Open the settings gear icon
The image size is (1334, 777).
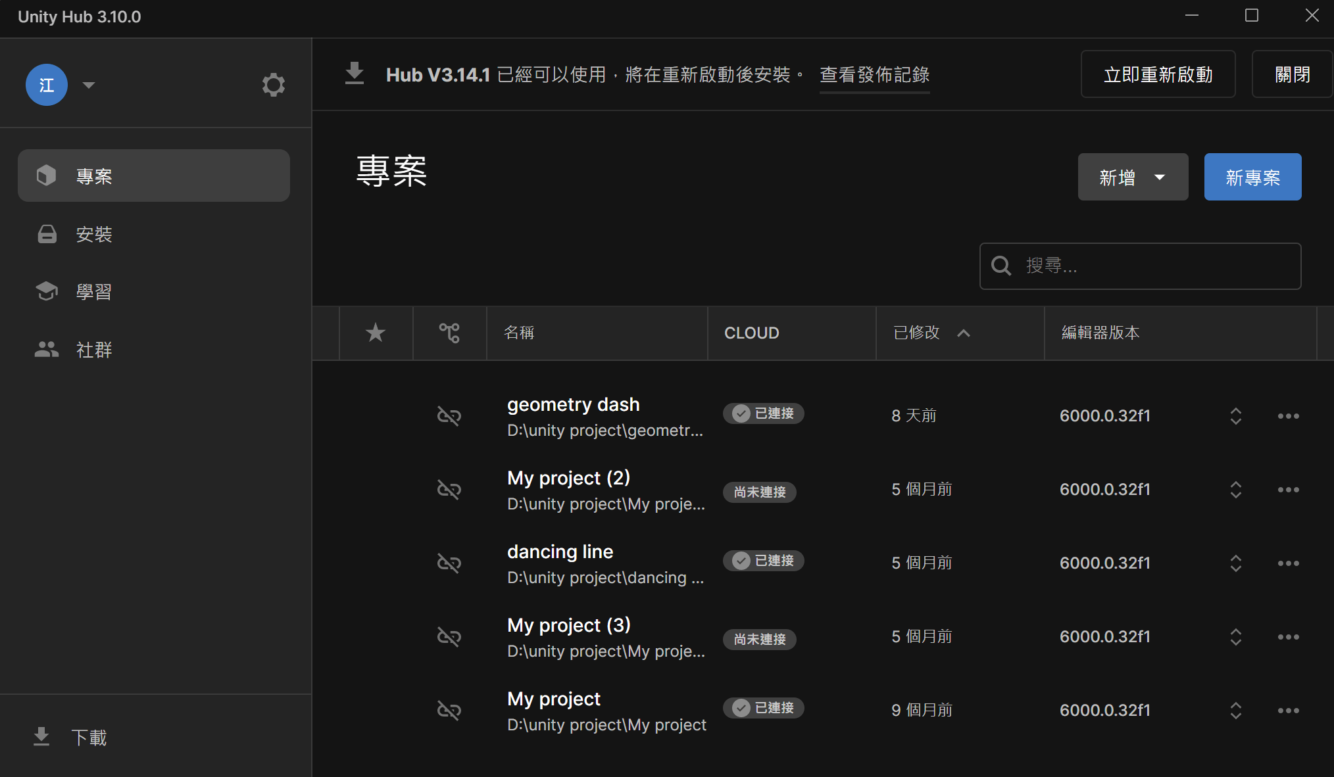(x=273, y=85)
